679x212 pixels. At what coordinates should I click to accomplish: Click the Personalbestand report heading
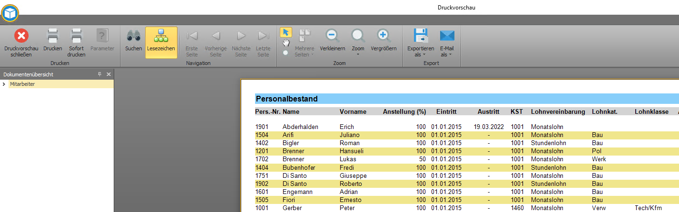coord(287,99)
